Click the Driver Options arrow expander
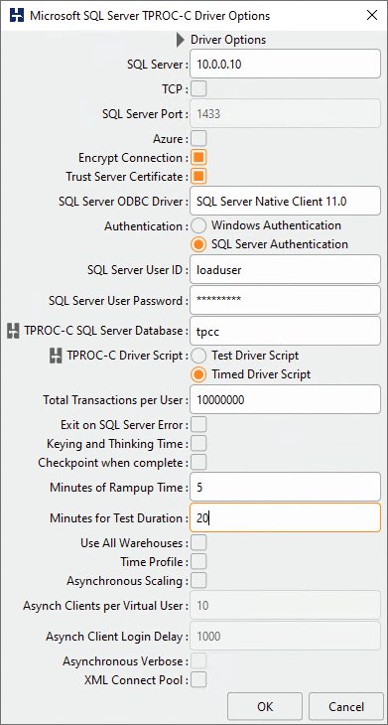Viewport: 388px width, 725px height. click(x=181, y=40)
